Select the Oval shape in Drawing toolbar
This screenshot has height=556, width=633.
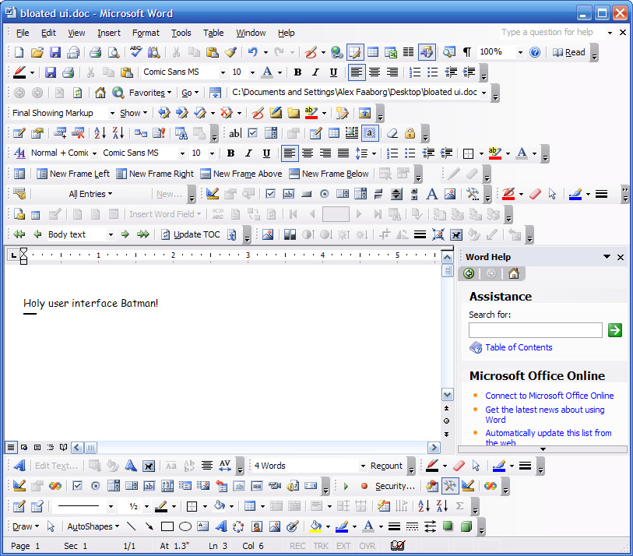(x=185, y=526)
